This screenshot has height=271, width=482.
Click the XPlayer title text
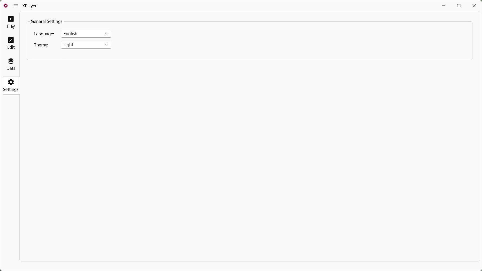[x=29, y=6]
